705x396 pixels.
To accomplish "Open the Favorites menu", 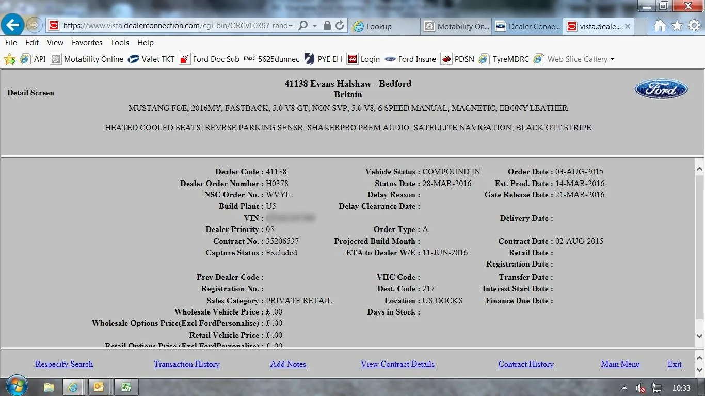I will (x=87, y=43).
